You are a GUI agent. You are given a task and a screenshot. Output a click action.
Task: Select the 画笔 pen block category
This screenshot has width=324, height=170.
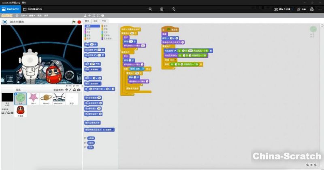tap(88, 36)
